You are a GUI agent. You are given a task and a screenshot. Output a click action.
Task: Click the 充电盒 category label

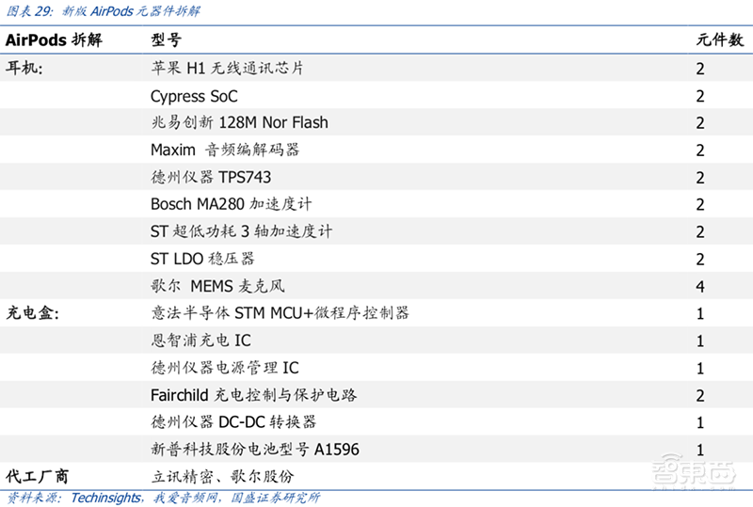[33, 313]
